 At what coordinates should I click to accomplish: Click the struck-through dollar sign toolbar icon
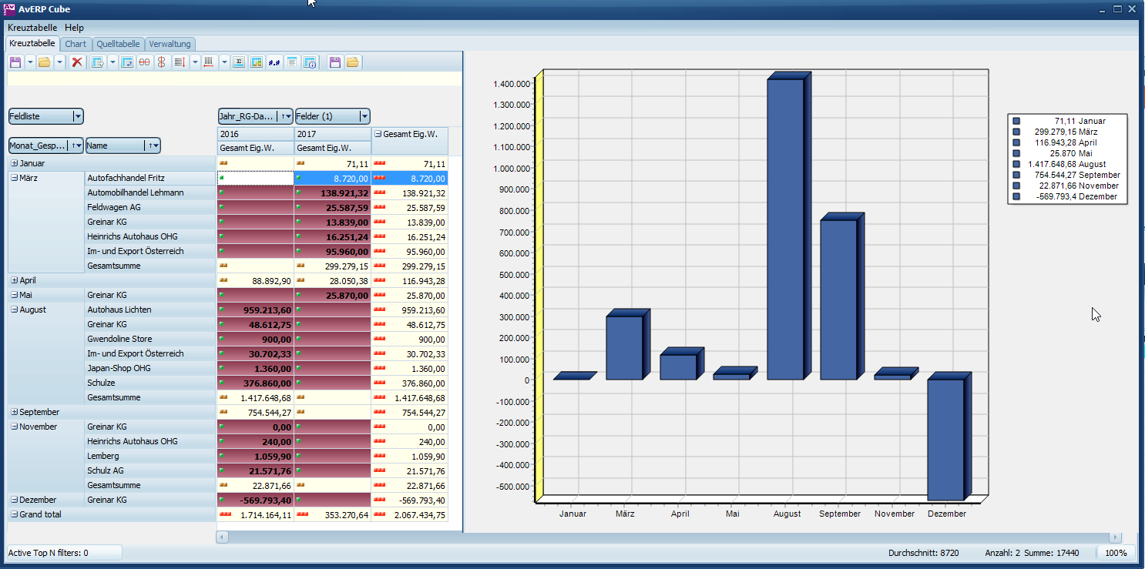(161, 62)
